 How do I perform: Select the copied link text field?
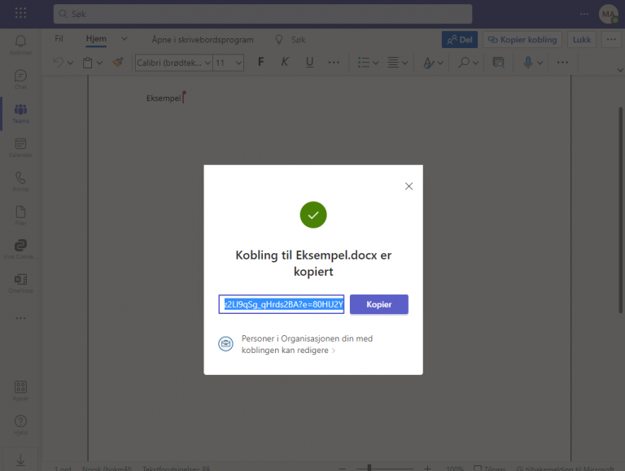click(x=282, y=304)
